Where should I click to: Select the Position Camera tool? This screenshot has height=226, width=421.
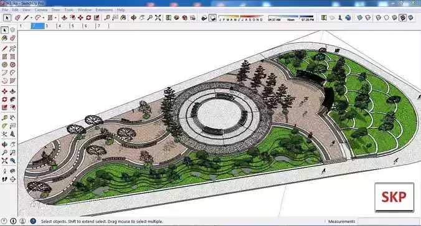point(4,171)
